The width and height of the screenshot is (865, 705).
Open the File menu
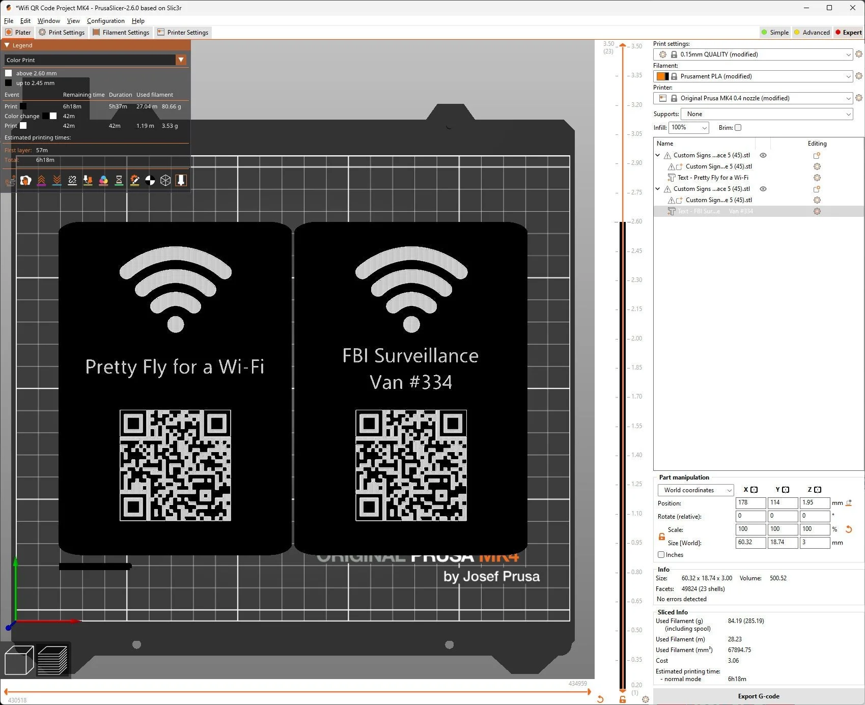[9, 21]
